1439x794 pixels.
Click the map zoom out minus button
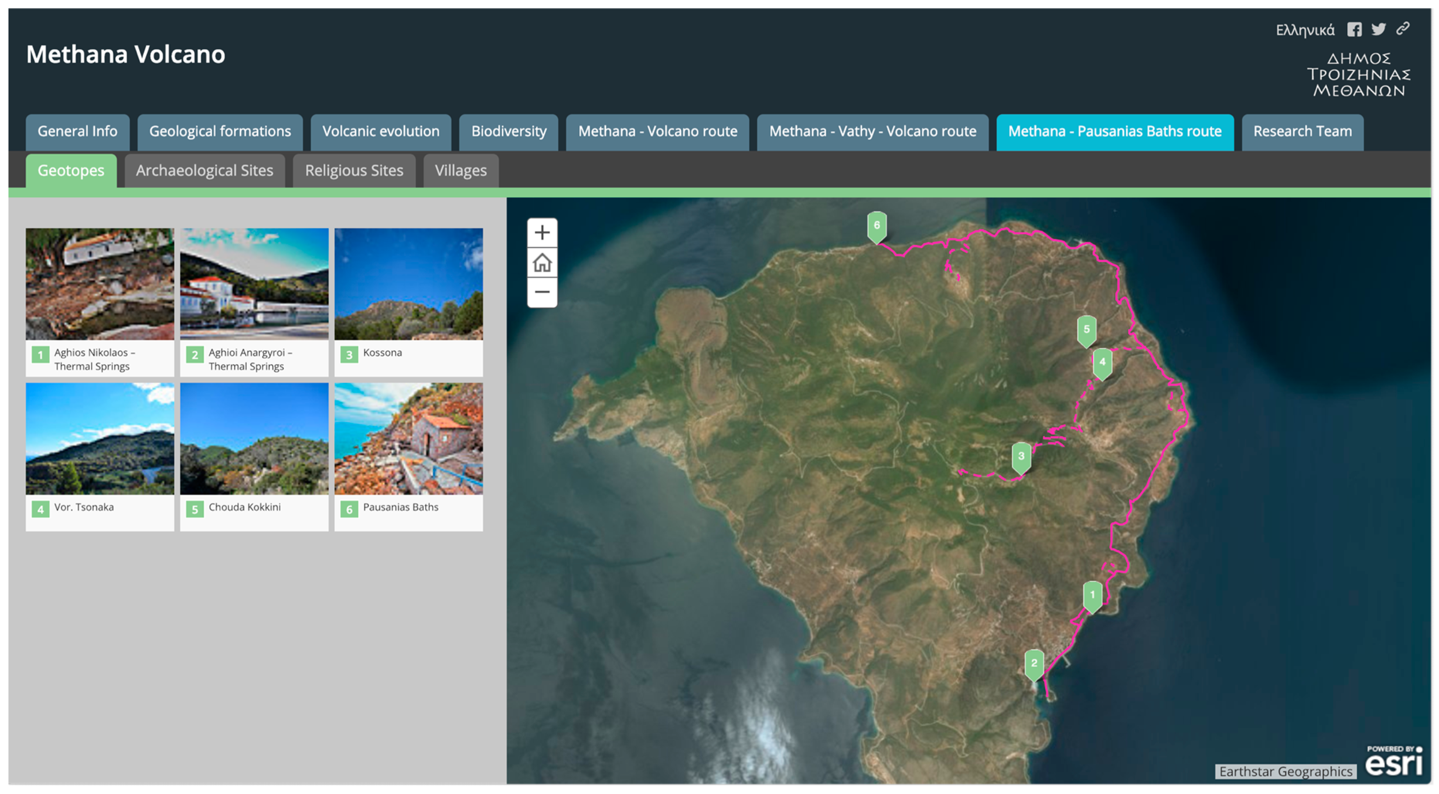[542, 292]
